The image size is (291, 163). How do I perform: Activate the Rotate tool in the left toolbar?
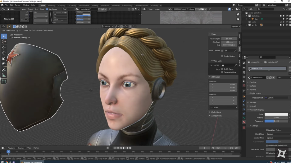[4, 53]
